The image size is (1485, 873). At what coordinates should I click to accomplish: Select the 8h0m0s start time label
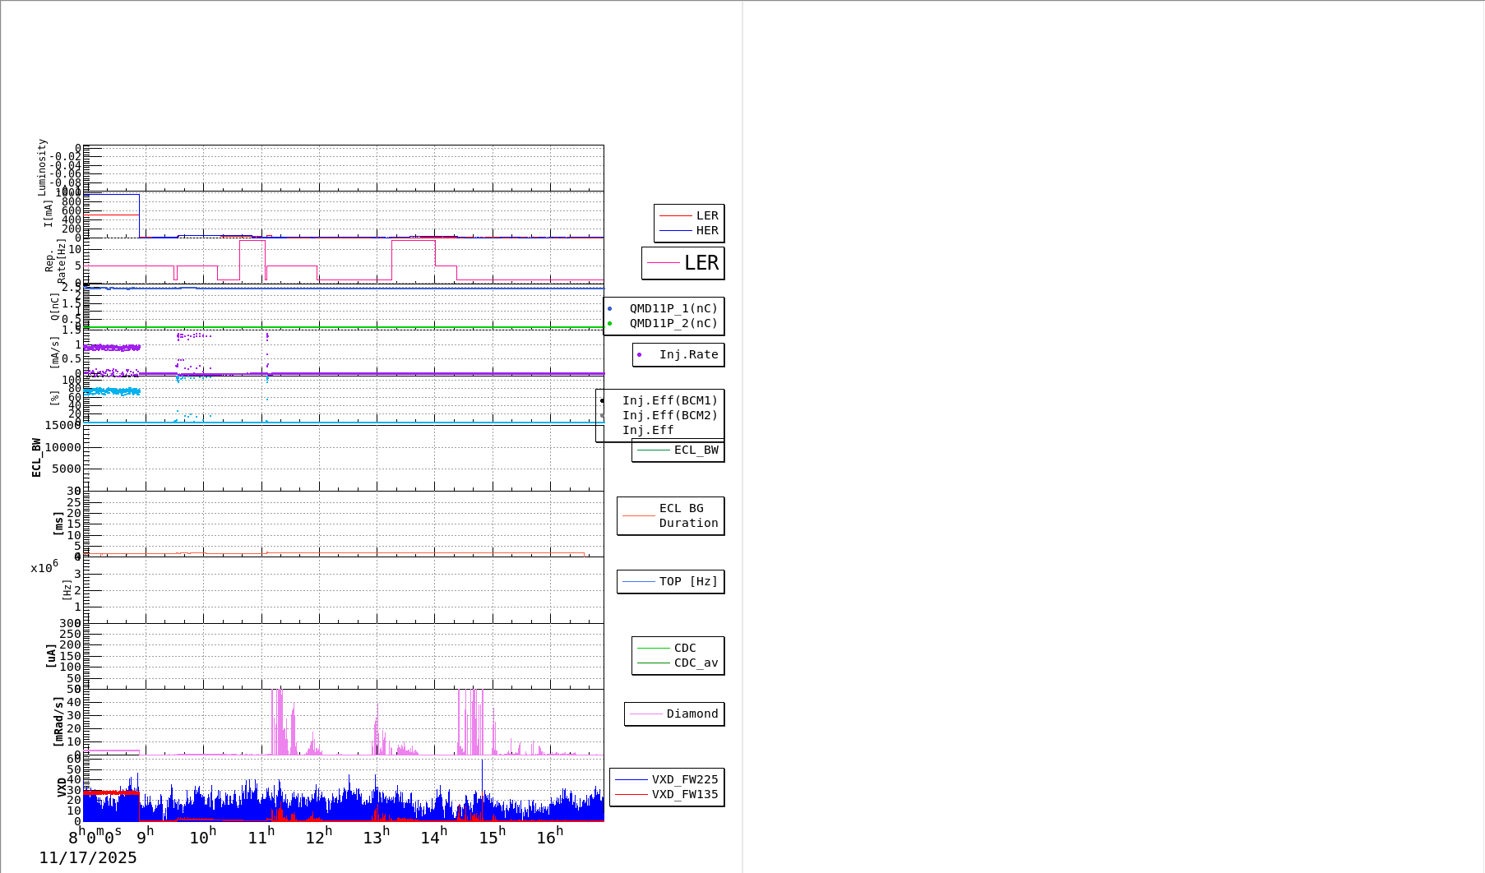click(95, 837)
